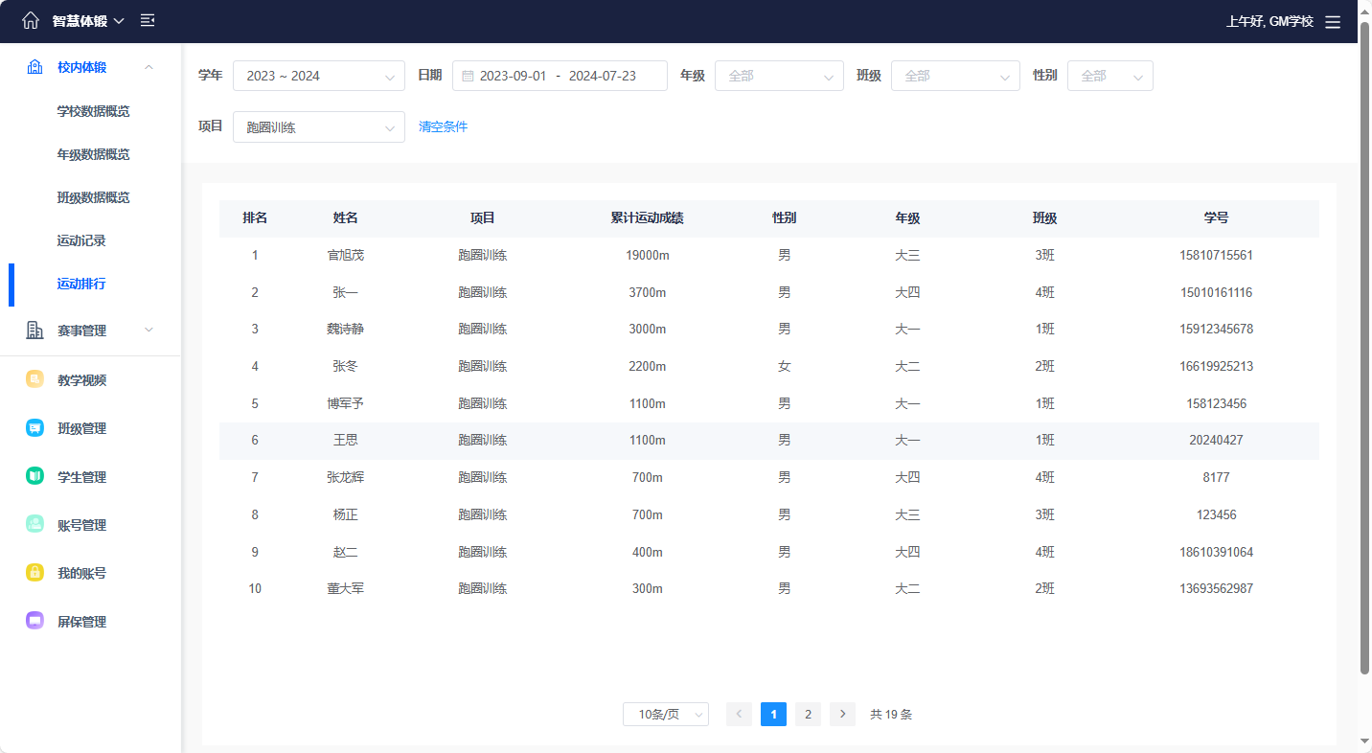Image resolution: width=1372 pixels, height=753 pixels.
Task: Open the 年级 filter dropdown
Action: click(x=779, y=76)
